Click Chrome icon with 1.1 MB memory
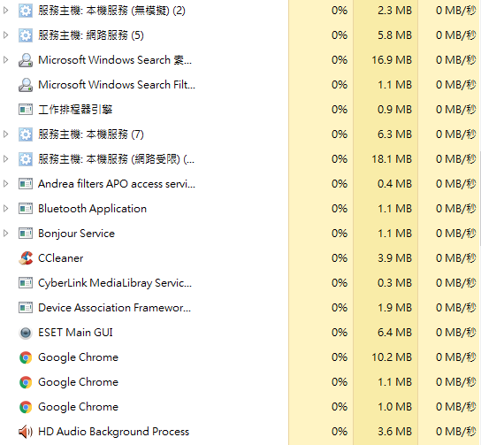 tap(26, 382)
